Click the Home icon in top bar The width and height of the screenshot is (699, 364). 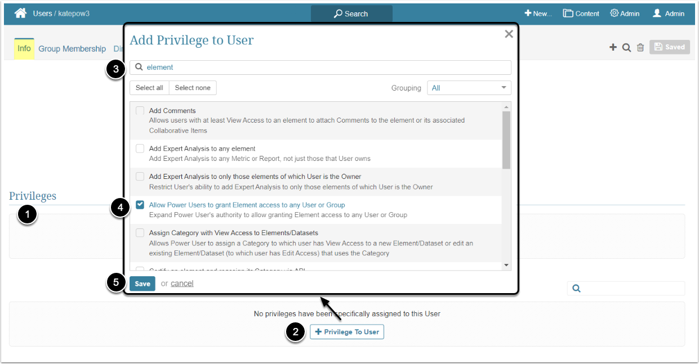[21, 13]
